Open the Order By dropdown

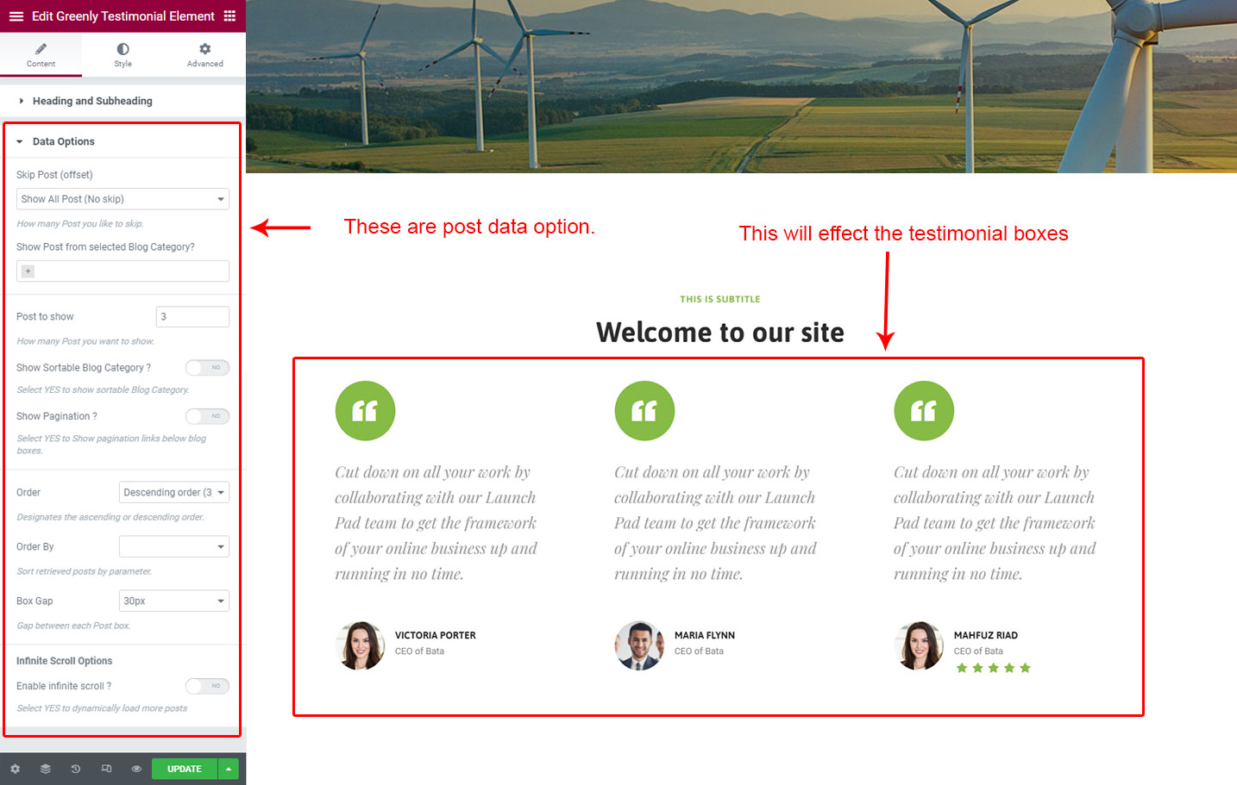click(173, 546)
